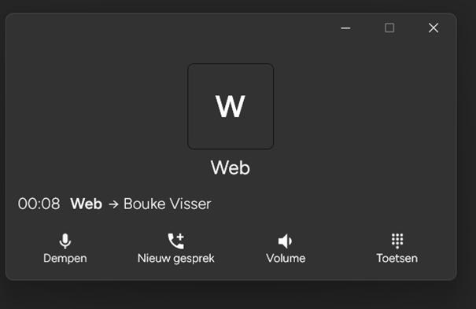Screen dimensions: 476x309
Task: Maximize the call window
Action: pyautogui.click(x=389, y=28)
